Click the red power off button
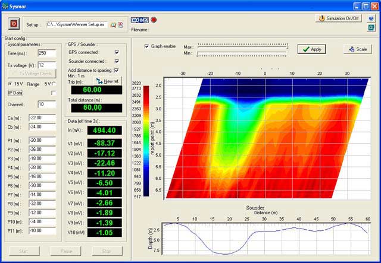The height and width of the screenshot is (263, 381). pos(14,24)
